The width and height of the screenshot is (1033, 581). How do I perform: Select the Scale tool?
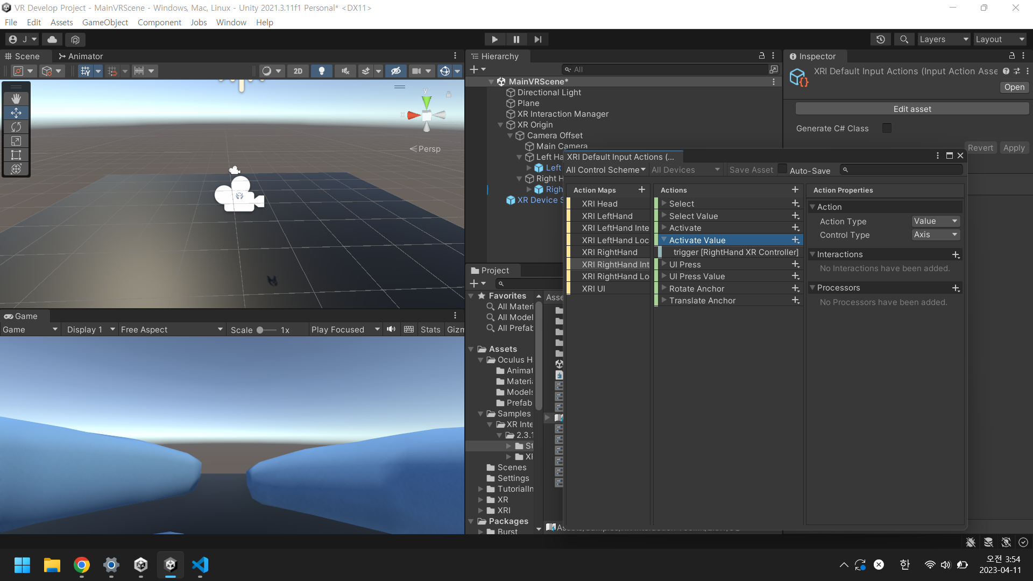(x=16, y=140)
